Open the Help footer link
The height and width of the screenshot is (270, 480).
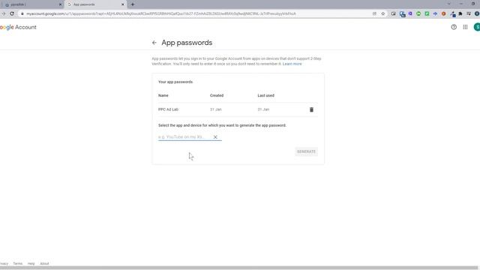(31, 263)
